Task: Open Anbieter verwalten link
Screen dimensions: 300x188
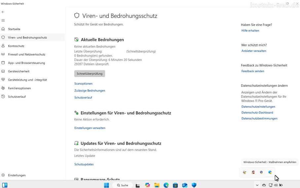Action: (x=254, y=51)
